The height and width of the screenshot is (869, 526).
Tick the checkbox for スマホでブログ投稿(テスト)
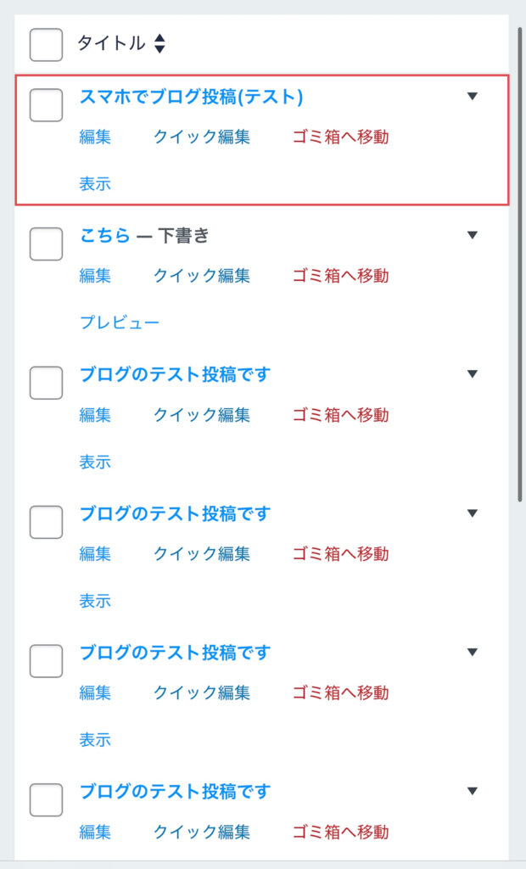[46, 105]
